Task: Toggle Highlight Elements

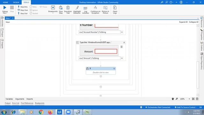Action: pyautogui.click(x=77, y=10)
